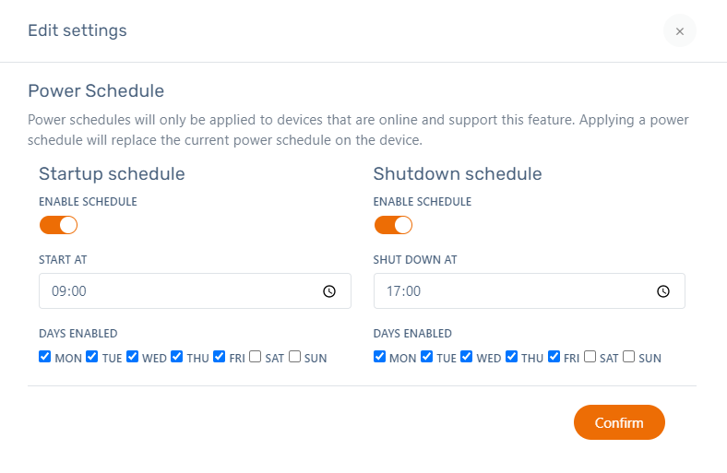Uncheck FRI in Shutdown schedule days
727x473 pixels.
pos(554,357)
